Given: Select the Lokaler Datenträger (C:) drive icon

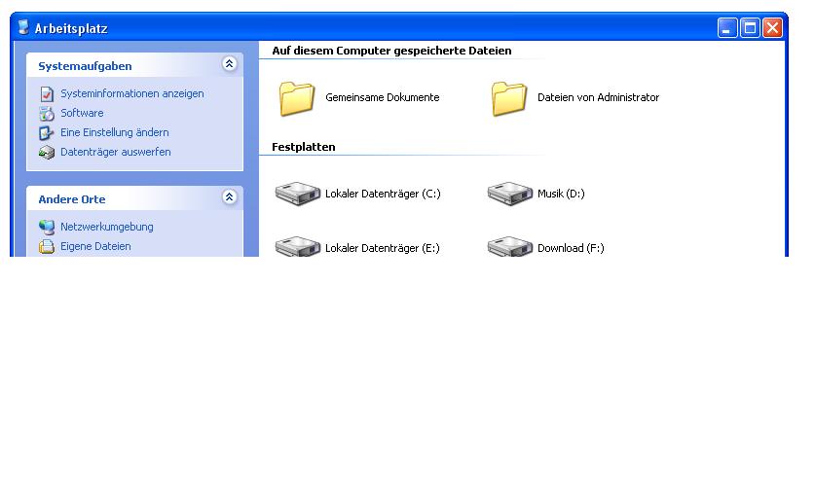Looking at the screenshot, I should coord(297,194).
